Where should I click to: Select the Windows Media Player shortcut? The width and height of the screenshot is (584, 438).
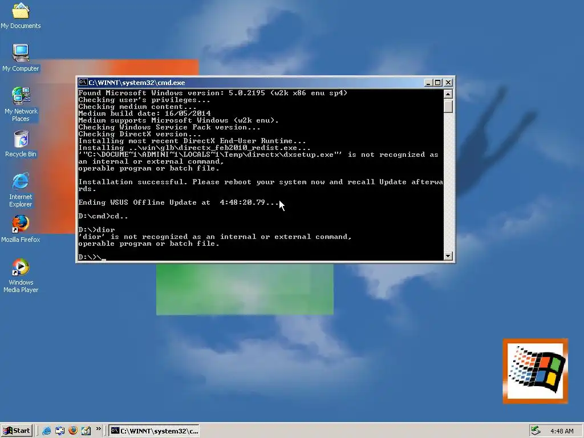tap(21, 275)
